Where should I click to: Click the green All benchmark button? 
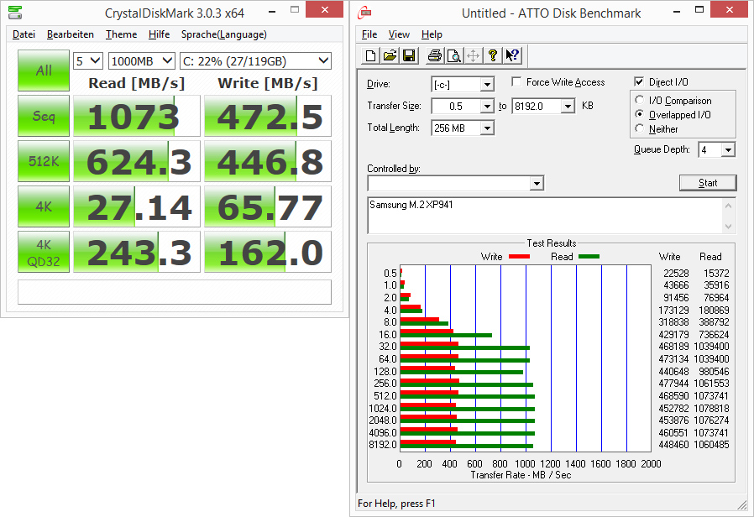(x=44, y=70)
